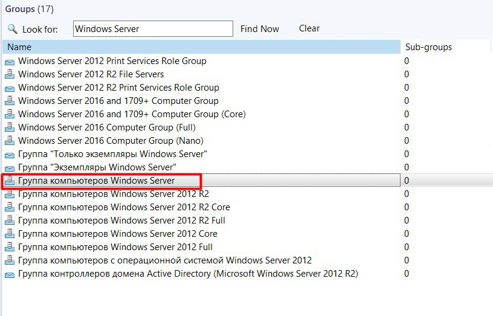Click icon of Группа компьютеров Windows Server 2012 R2

[10, 194]
